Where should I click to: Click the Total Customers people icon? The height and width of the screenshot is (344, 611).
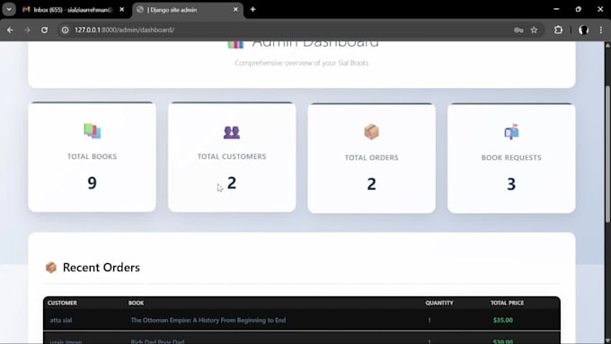pyautogui.click(x=232, y=132)
